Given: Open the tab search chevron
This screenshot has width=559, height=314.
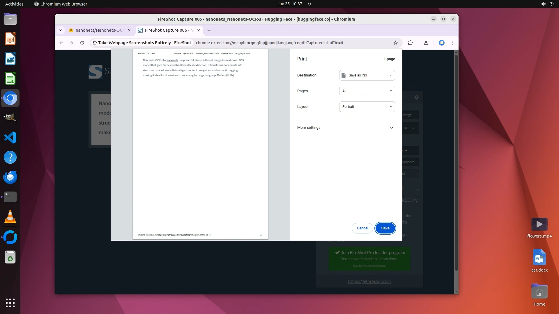Looking at the screenshot, I should 61,30.
